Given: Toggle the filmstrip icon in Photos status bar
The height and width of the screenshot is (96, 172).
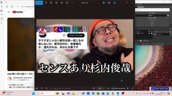Looking at the screenshot, I should coord(37,88).
